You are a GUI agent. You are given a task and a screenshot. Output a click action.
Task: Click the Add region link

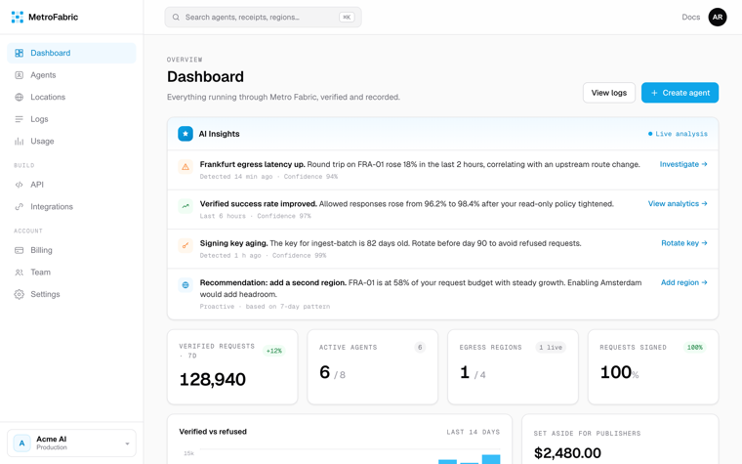click(683, 282)
